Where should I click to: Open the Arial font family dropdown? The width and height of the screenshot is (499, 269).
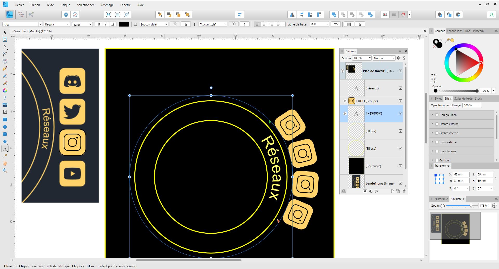pos(40,24)
